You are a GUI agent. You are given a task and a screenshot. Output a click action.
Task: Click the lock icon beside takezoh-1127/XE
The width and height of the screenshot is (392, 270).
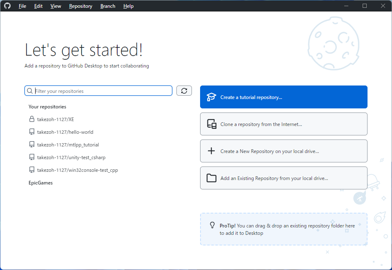(31, 119)
